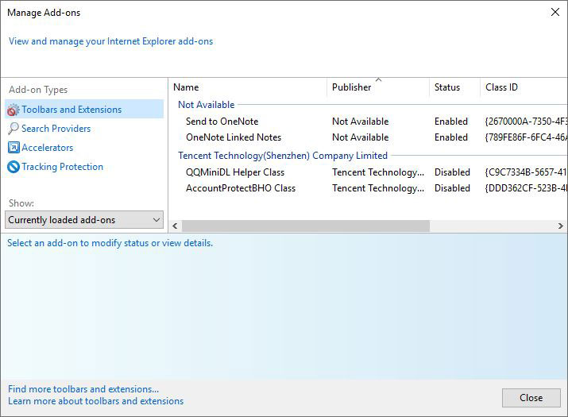Sort list by Class ID column header
This screenshot has height=417, width=568.
click(524, 87)
